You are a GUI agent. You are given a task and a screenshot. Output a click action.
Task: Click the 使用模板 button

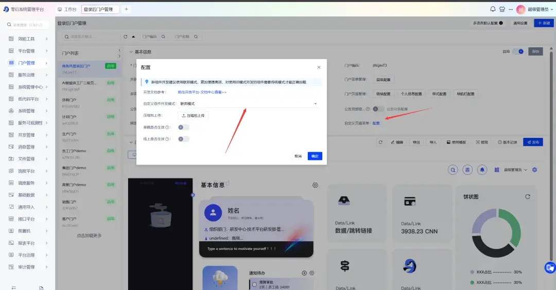tap(456, 142)
